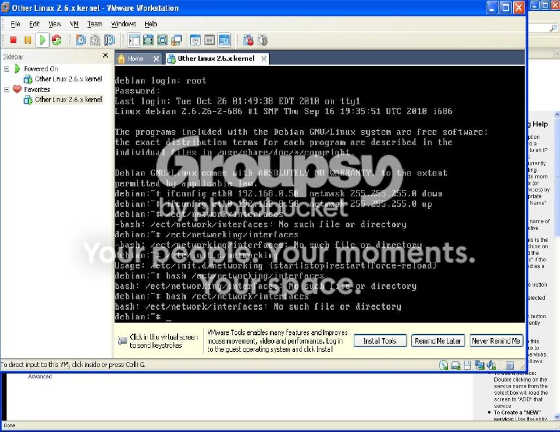560x432 pixels.
Task: Click the message log icon in status bar
Action: (x=510, y=365)
